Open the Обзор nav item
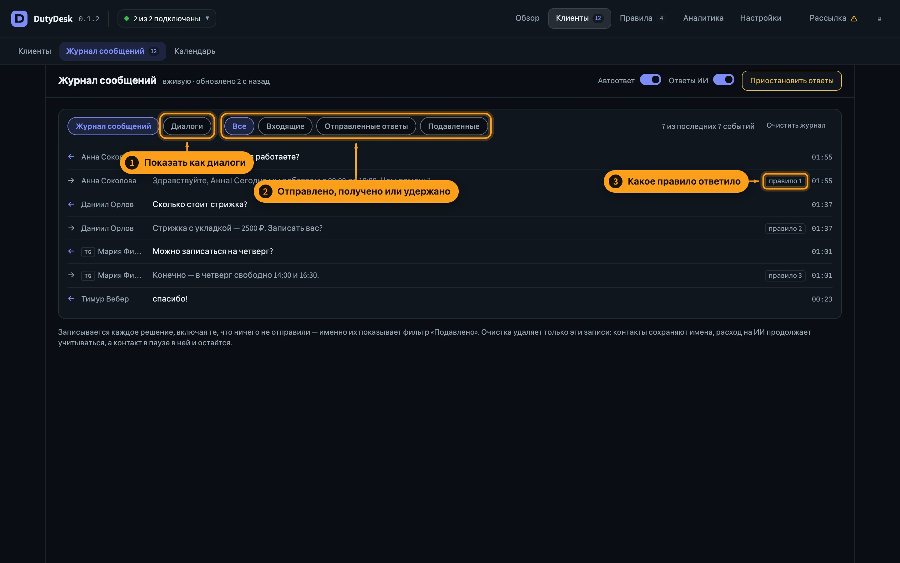This screenshot has height=563, width=900. [527, 18]
